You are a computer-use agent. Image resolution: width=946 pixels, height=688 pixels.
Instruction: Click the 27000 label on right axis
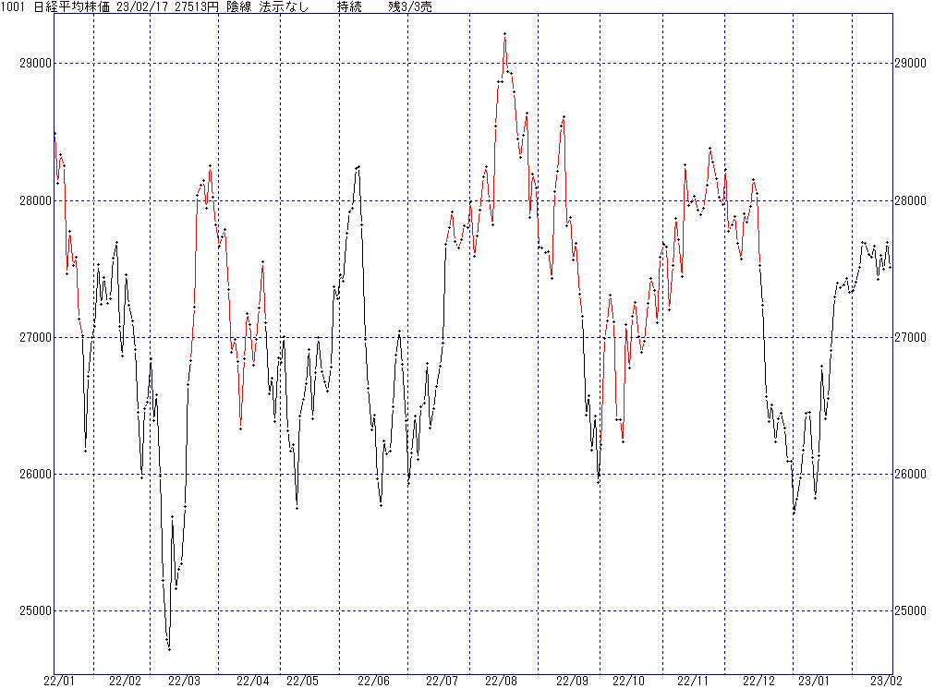(914, 338)
